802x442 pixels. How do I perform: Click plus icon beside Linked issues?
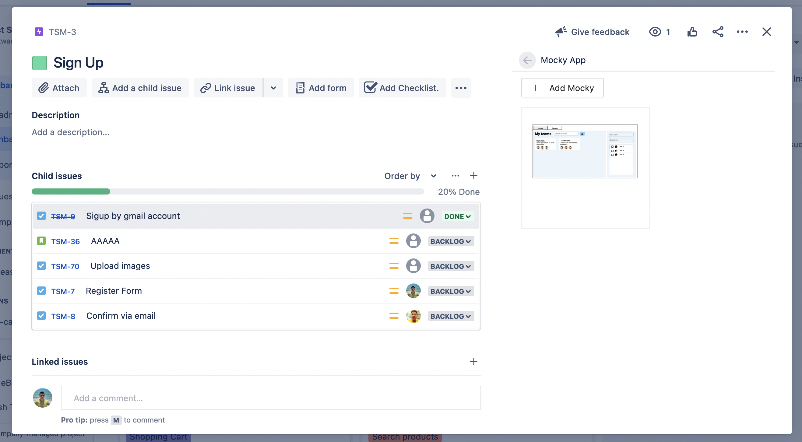(473, 361)
